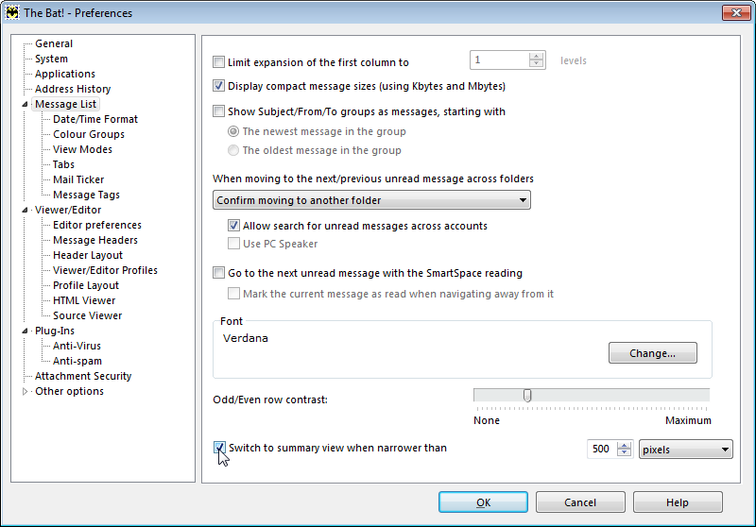Open the Confirm moving to another folder dropdown
Screen dimensions: 756x527
point(371,200)
